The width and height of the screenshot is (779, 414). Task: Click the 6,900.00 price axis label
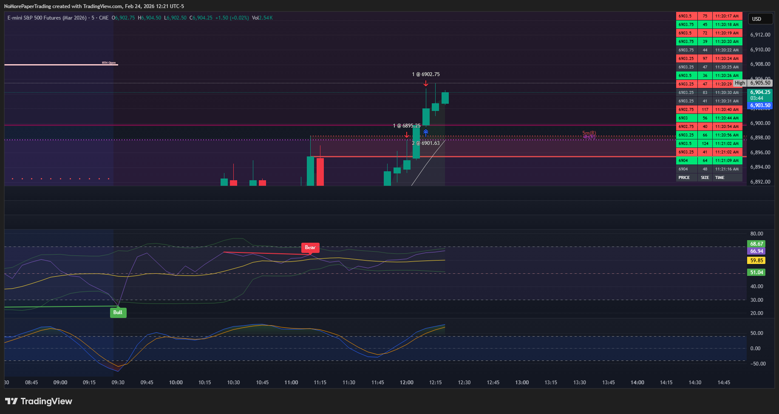pos(760,123)
